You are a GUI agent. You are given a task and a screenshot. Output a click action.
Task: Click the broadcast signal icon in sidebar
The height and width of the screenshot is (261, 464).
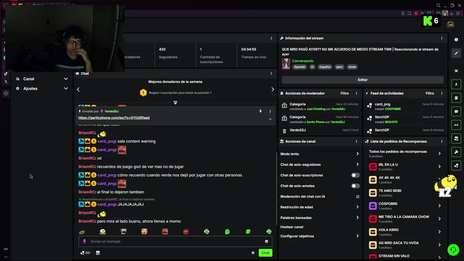(456, 125)
